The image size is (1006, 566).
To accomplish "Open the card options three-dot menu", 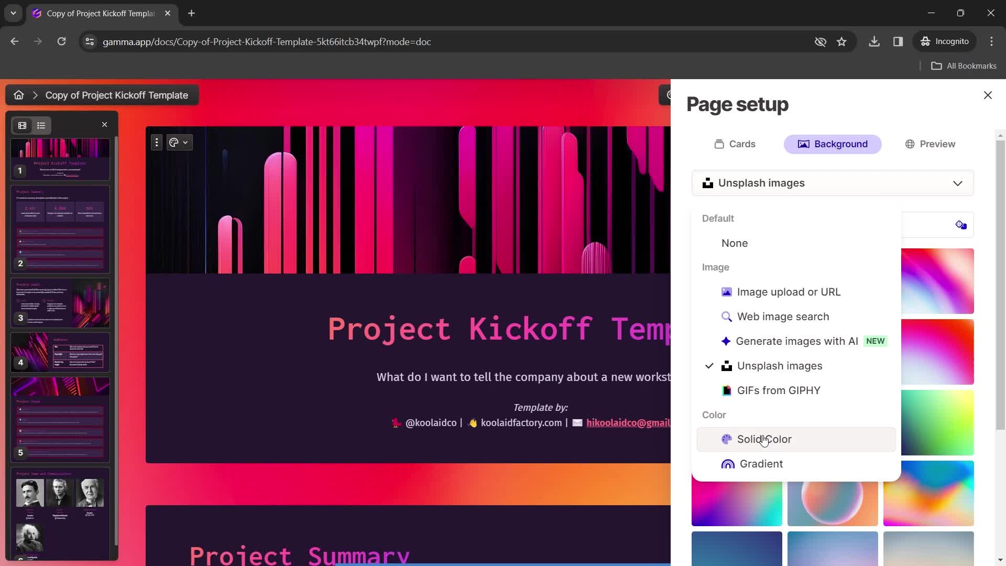I will pyautogui.click(x=157, y=143).
